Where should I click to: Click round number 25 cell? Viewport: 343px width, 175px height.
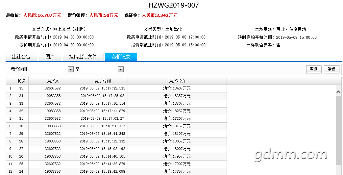point(21,164)
